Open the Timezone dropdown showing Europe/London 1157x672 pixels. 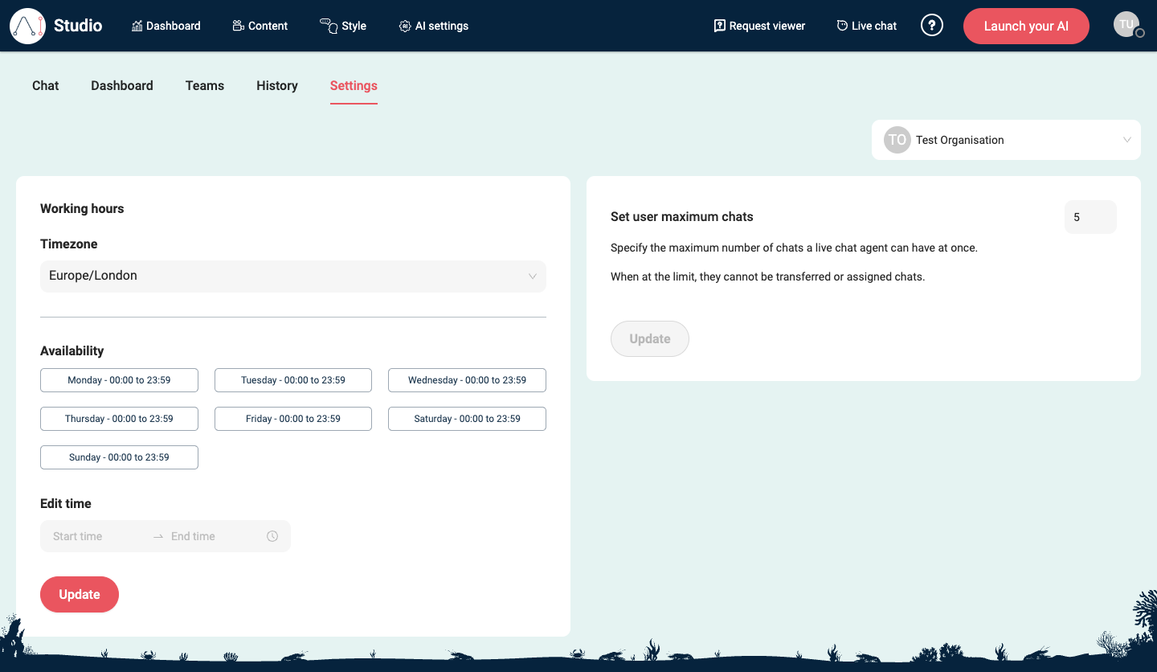point(292,276)
